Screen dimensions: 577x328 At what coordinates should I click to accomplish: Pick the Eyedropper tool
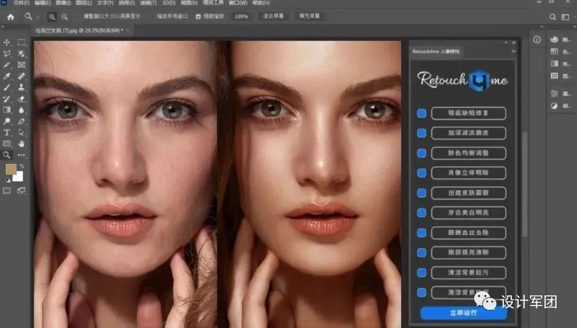tap(7, 76)
